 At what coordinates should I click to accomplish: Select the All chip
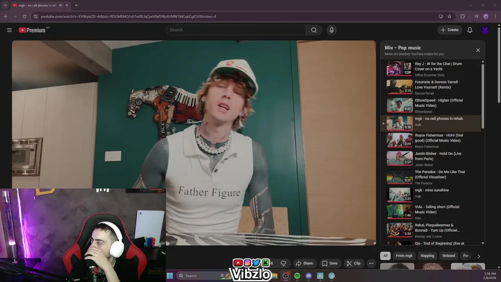tap(385, 256)
